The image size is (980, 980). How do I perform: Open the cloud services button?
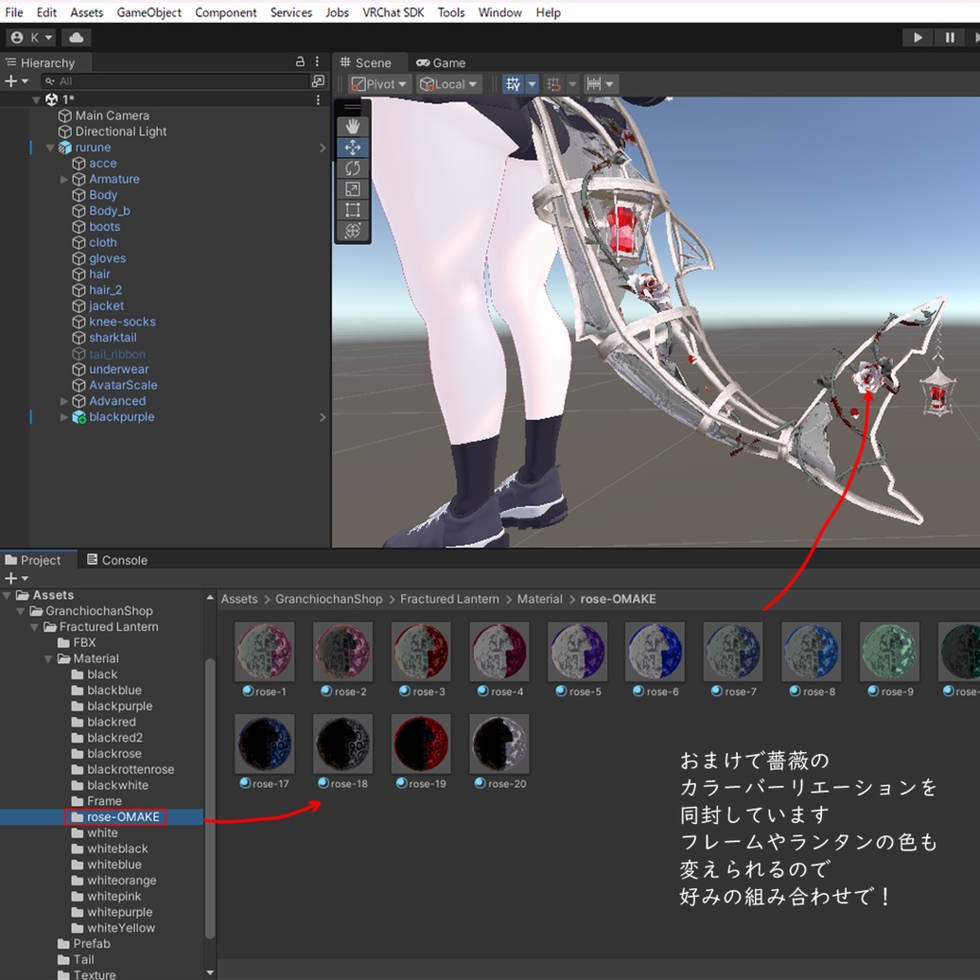77,37
